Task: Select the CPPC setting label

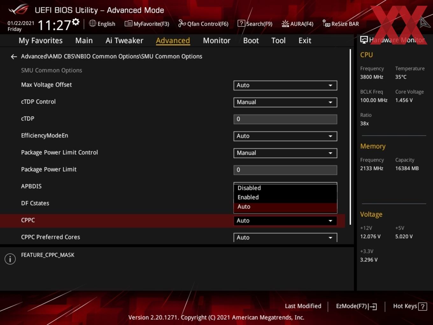Action: pyautogui.click(x=28, y=220)
